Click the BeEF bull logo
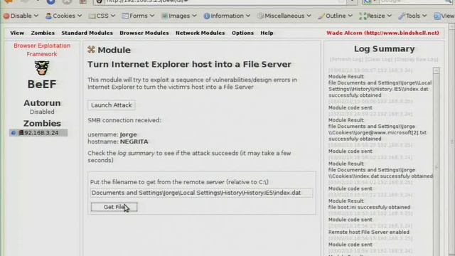 click(42, 68)
